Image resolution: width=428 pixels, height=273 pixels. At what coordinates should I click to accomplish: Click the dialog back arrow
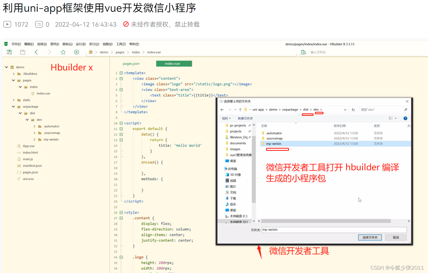(222, 110)
